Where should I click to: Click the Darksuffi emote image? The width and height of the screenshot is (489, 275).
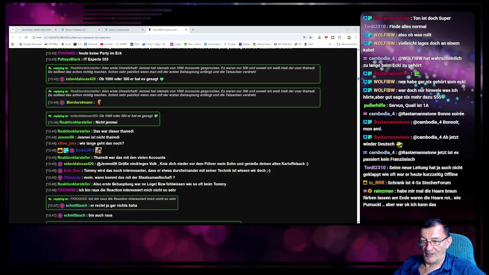coord(98,150)
